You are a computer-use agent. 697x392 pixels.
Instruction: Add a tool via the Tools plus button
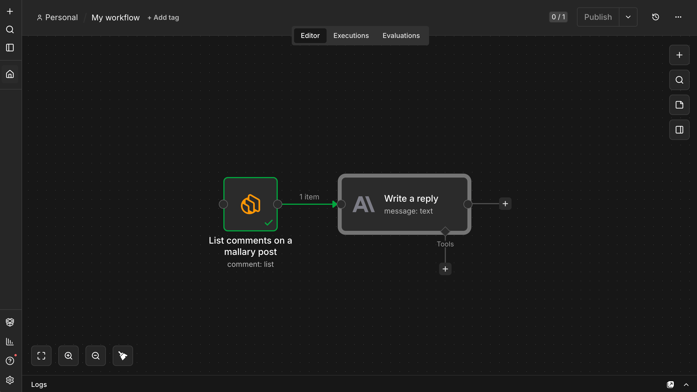tap(445, 269)
